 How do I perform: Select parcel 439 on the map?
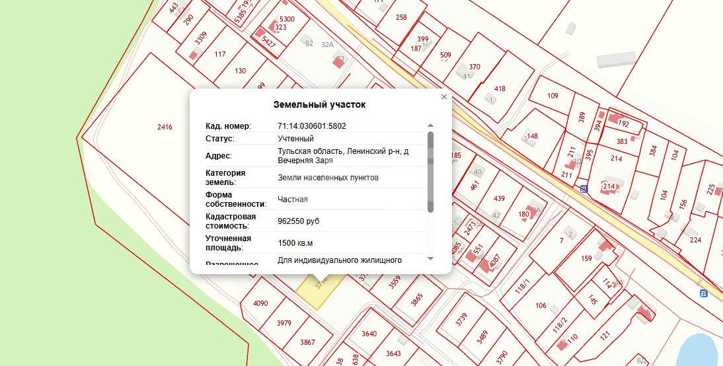[499, 198]
